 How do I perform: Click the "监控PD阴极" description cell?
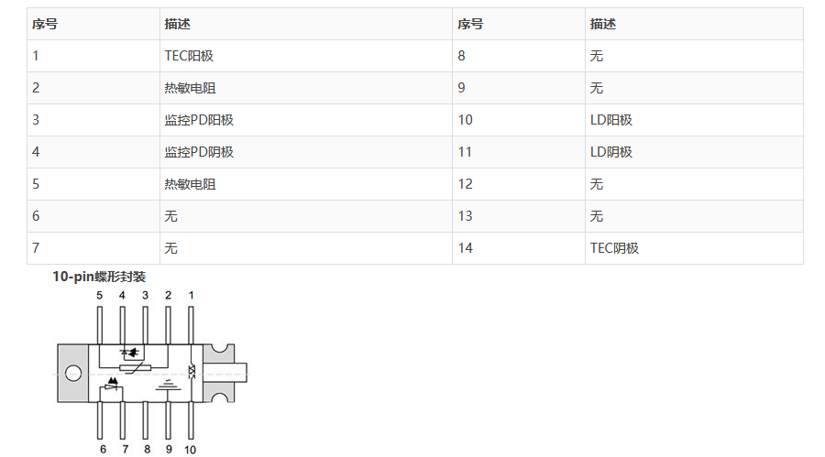tap(199, 152)
